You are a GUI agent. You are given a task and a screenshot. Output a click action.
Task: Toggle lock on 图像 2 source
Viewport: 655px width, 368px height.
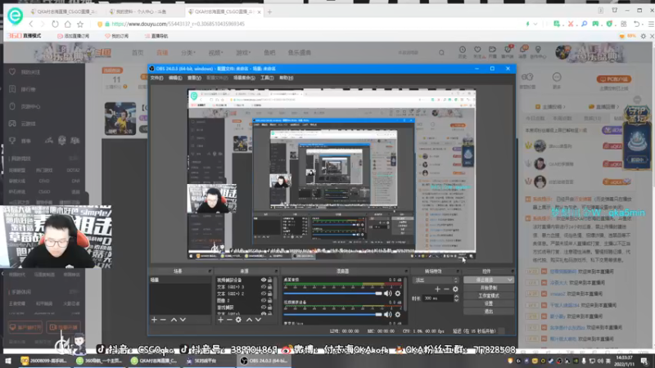click(x=270, y=300)
